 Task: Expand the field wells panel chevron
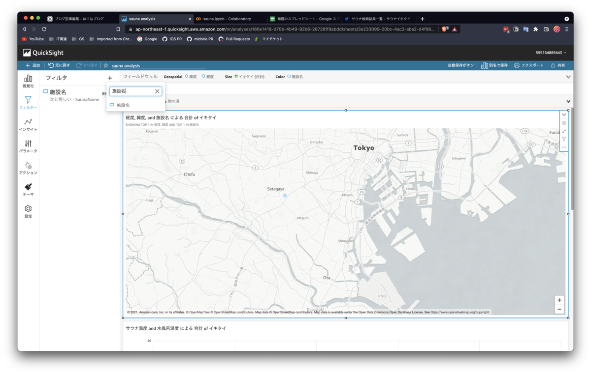(x=568, y=77)
